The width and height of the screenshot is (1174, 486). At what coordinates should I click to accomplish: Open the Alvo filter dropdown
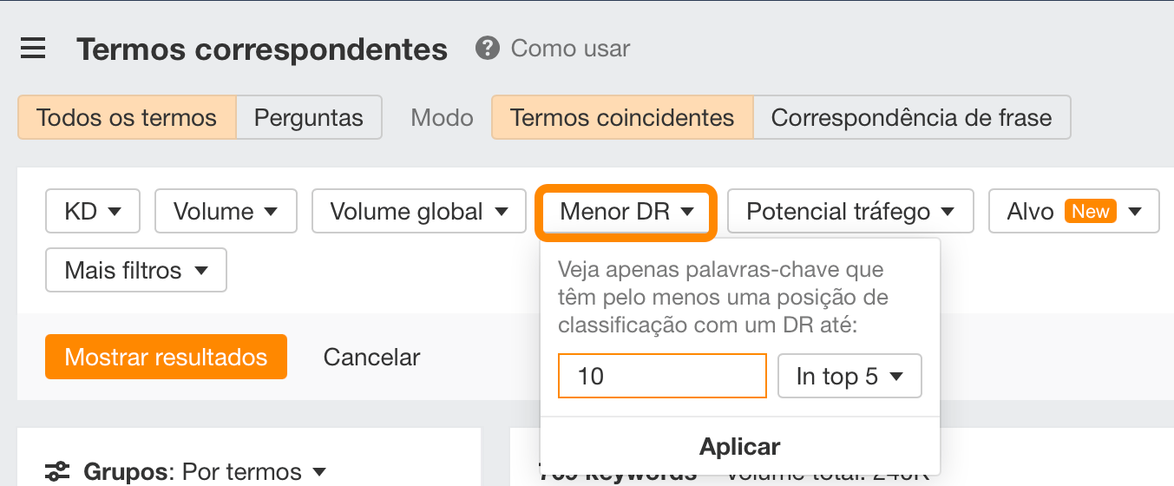[x=1073, y=212]
